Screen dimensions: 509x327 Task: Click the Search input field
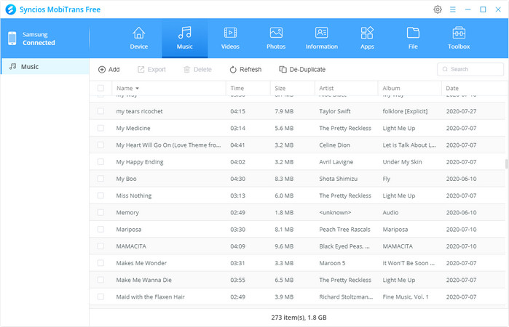coord(470,69)
